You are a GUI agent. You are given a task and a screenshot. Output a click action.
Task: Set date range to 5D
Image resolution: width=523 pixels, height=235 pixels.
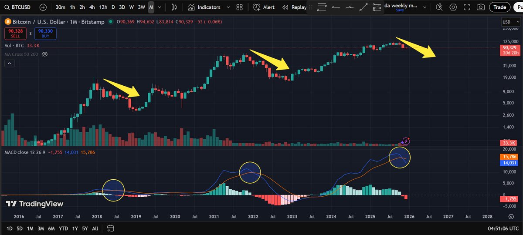point(20,228)
